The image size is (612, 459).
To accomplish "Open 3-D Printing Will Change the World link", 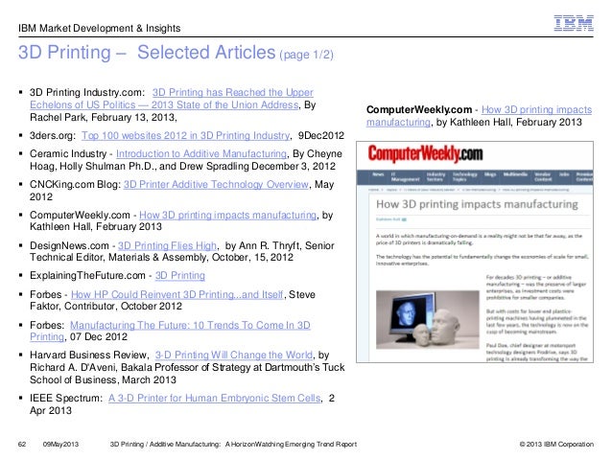I will [234, 356].
